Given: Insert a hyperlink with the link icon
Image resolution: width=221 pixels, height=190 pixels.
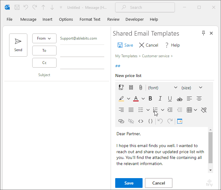Looking at the screenshot, I should pos(121,121).
